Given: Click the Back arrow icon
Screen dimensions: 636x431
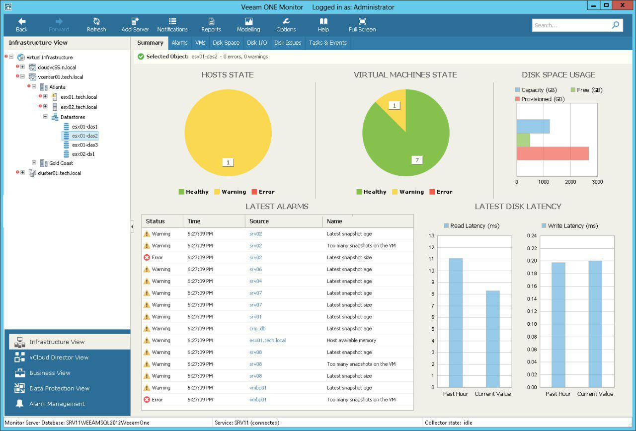Looking at the screenshot, I should click(x=22, y=21).
